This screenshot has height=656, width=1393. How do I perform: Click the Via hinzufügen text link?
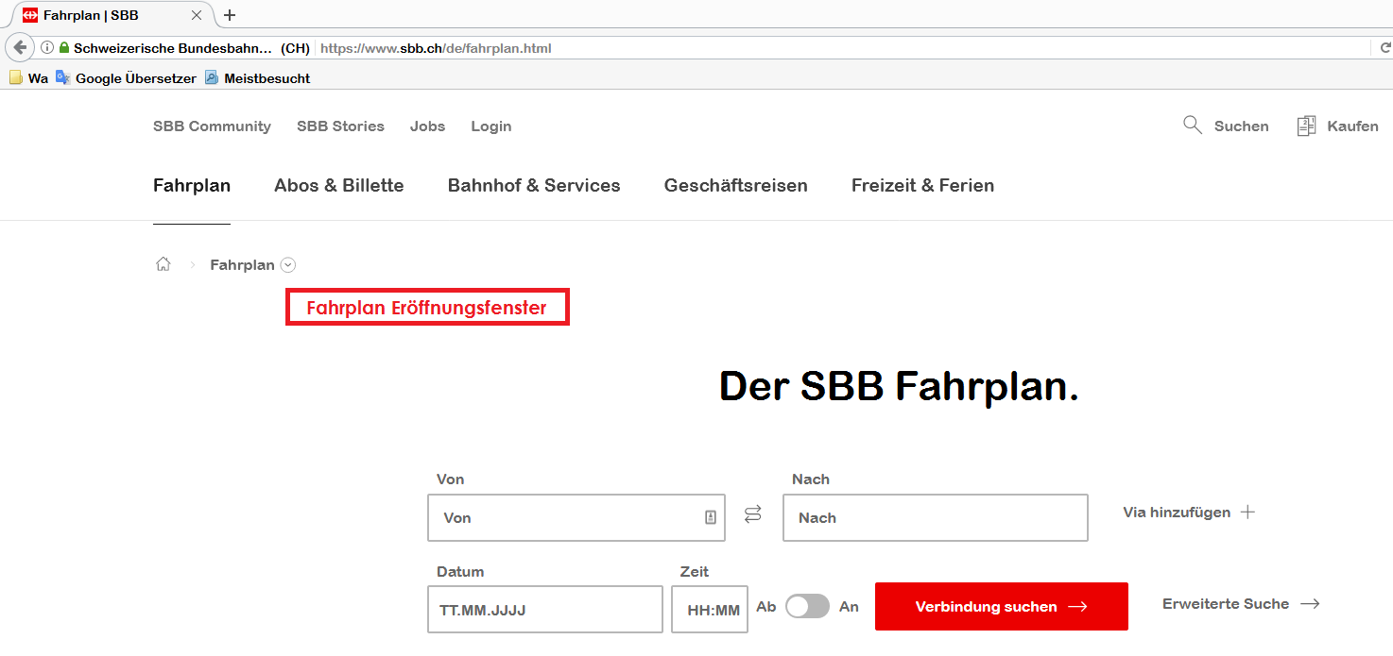tap(1177, 512)
